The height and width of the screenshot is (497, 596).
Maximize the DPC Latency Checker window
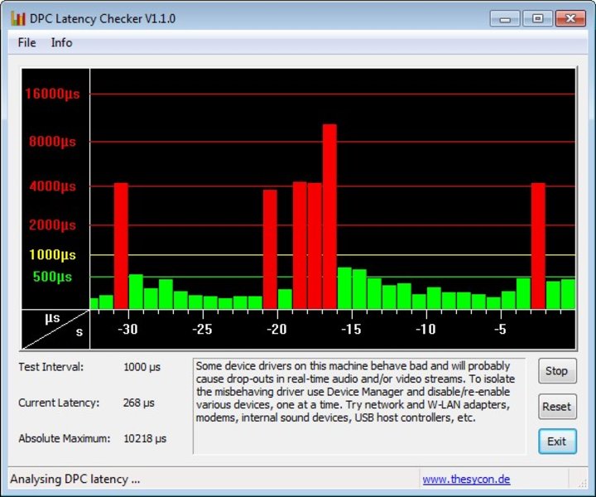[x=537, y=18]
